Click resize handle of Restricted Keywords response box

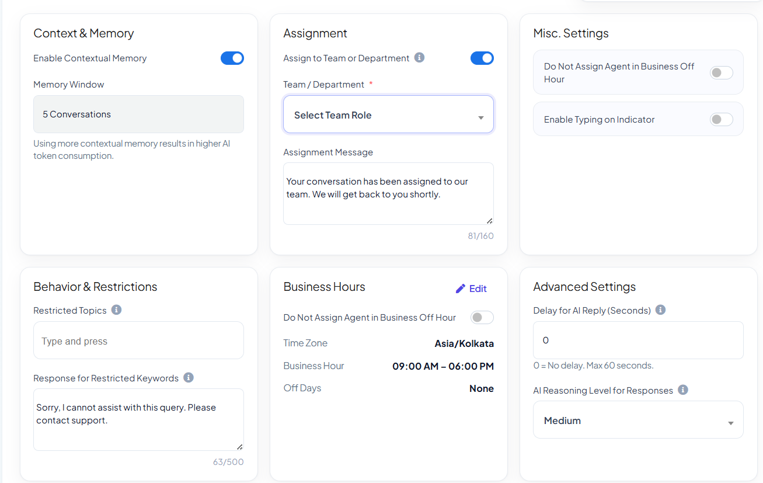click(x=239, y=446)
